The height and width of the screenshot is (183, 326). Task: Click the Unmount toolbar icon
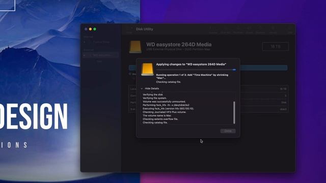[x=273, y=30]
